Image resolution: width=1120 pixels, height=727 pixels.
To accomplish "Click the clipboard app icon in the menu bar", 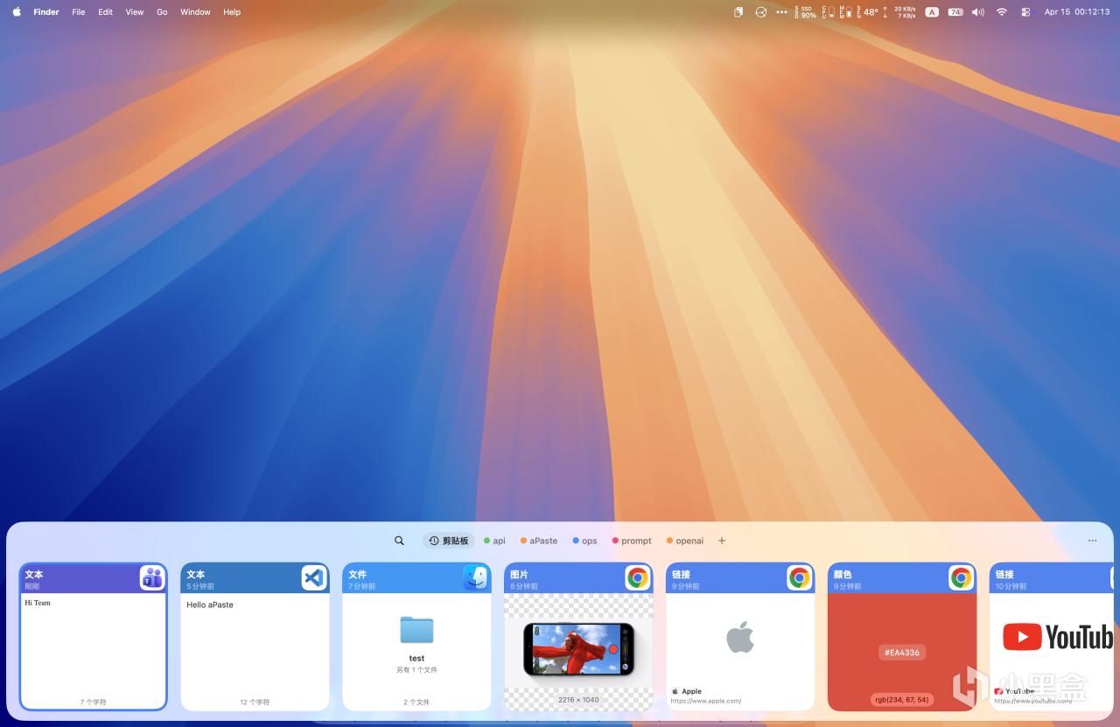I will [x=738, y=12].
